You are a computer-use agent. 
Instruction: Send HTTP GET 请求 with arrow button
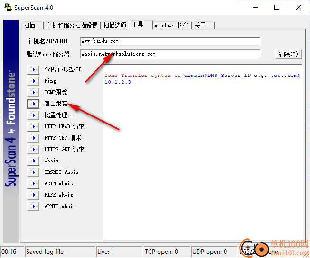(33, 138)
